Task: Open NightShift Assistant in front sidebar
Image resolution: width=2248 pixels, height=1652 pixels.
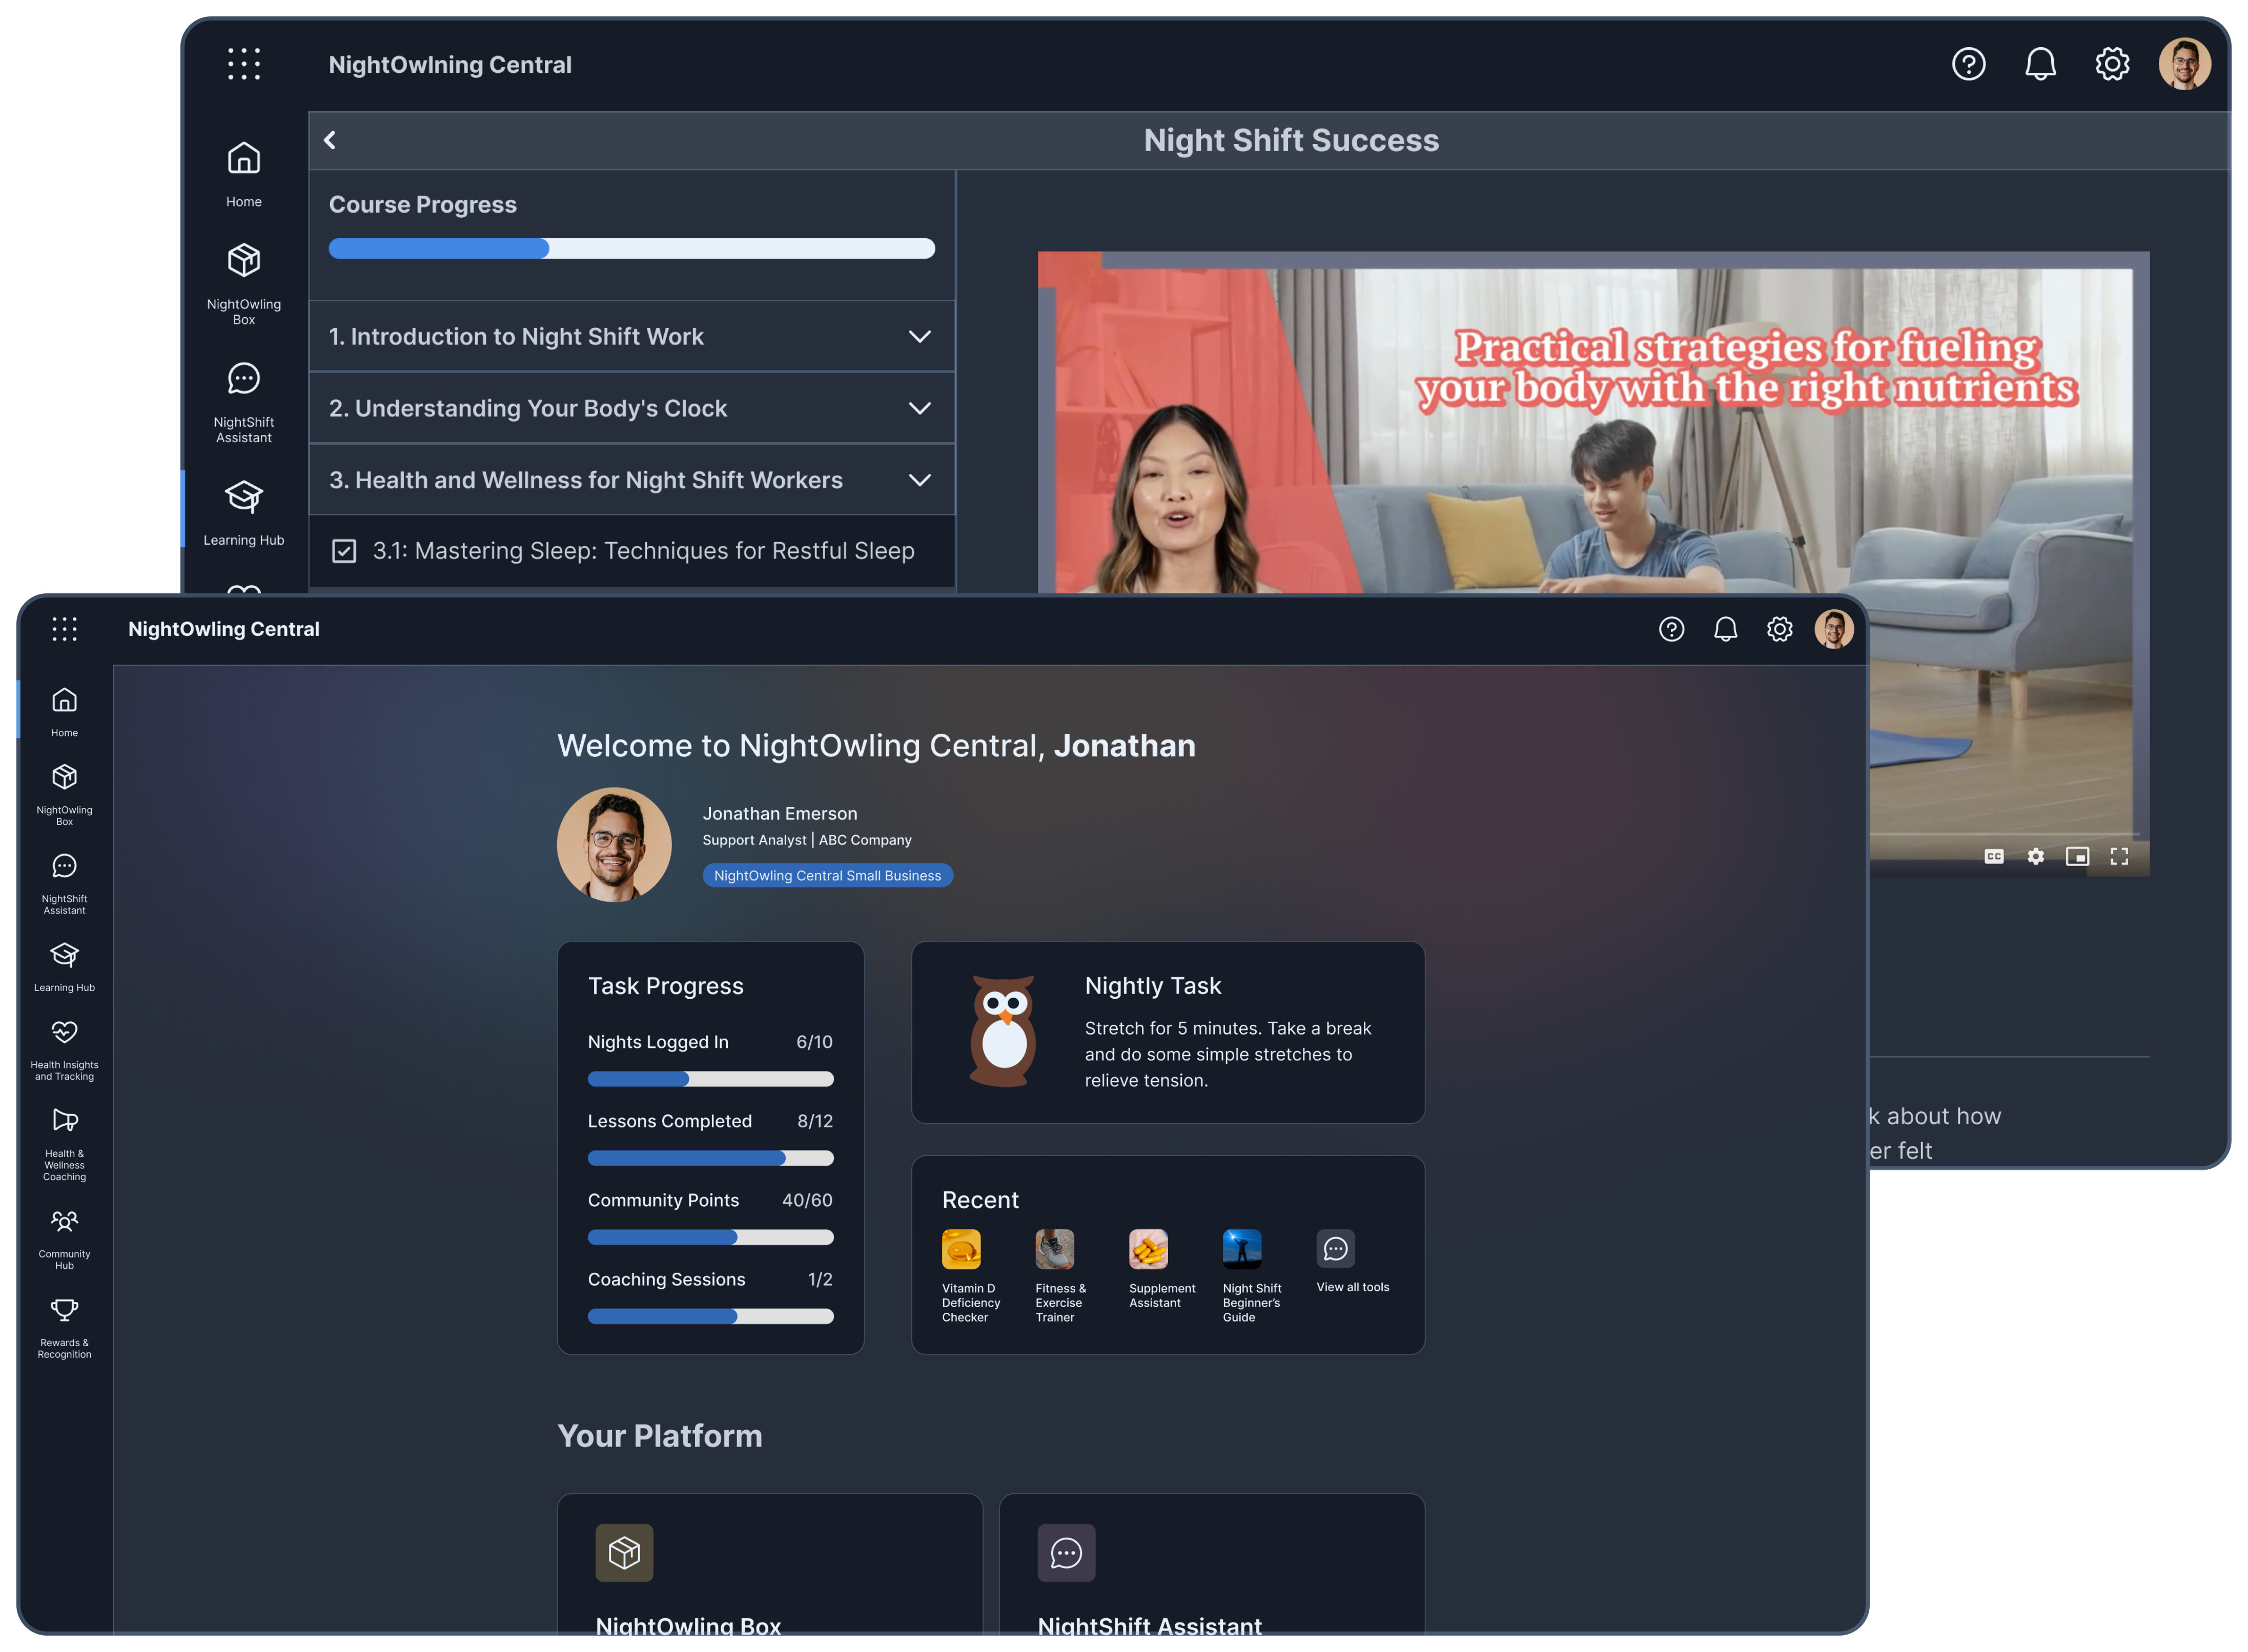Action: pos(64,884)
